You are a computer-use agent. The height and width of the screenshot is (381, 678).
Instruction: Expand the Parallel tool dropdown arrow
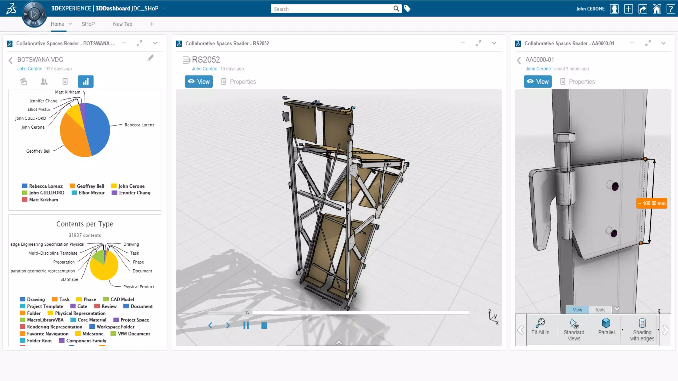click(622, 330)
